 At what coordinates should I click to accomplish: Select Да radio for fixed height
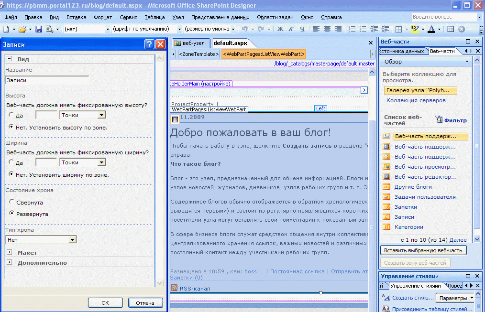click(x=11, y=115)
